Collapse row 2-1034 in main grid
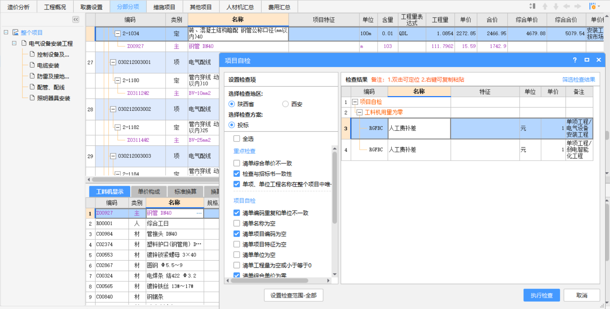The width and height of the screenshot is (610, 309). pyautogui.click(x=117, y=34)
